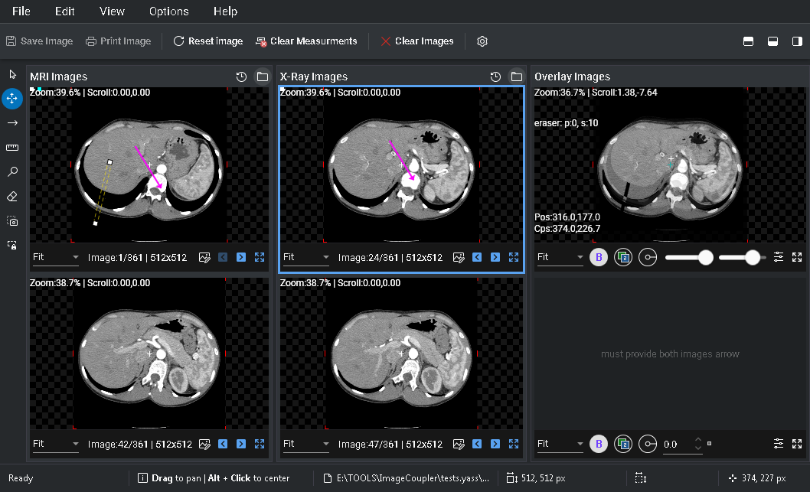Open the Options menu
Image resolution: width=810 pixels, height=492 pixels.
pos(169,11)
